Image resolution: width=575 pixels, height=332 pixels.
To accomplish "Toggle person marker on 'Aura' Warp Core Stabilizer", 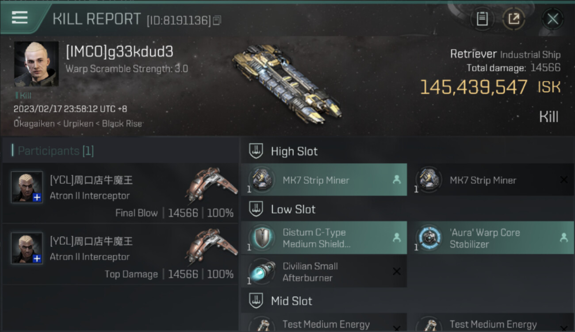I will click(x=564, y=238).
